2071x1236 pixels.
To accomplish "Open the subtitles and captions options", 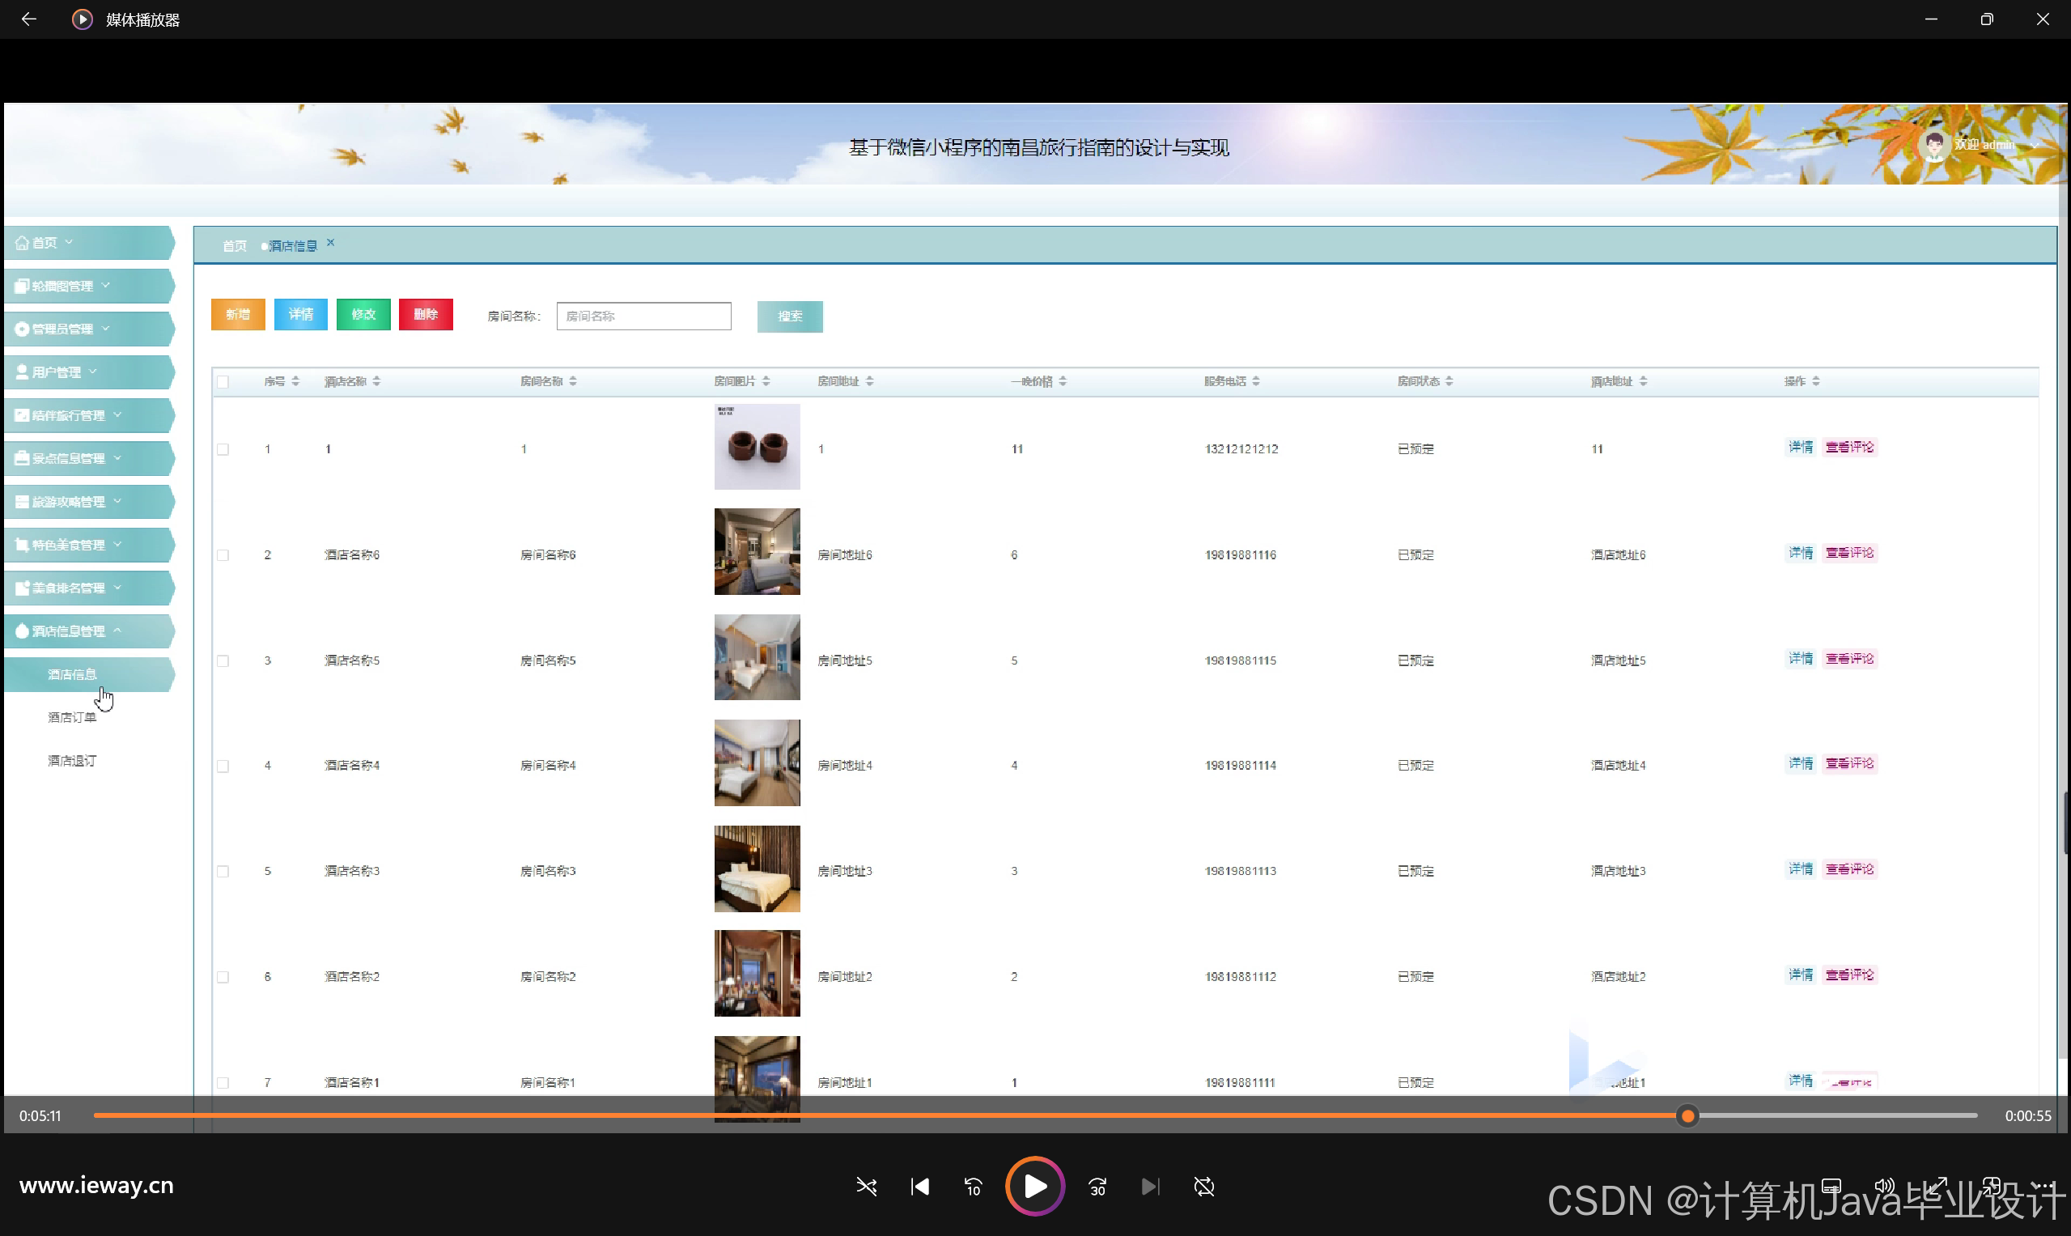I will tap(1831, 1186).
